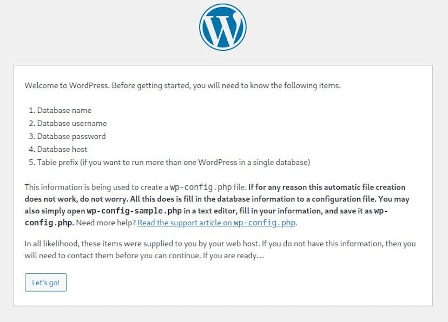
Task: Click the Welcome to WordPress intro sentence
Action: [x=182, y=85]
